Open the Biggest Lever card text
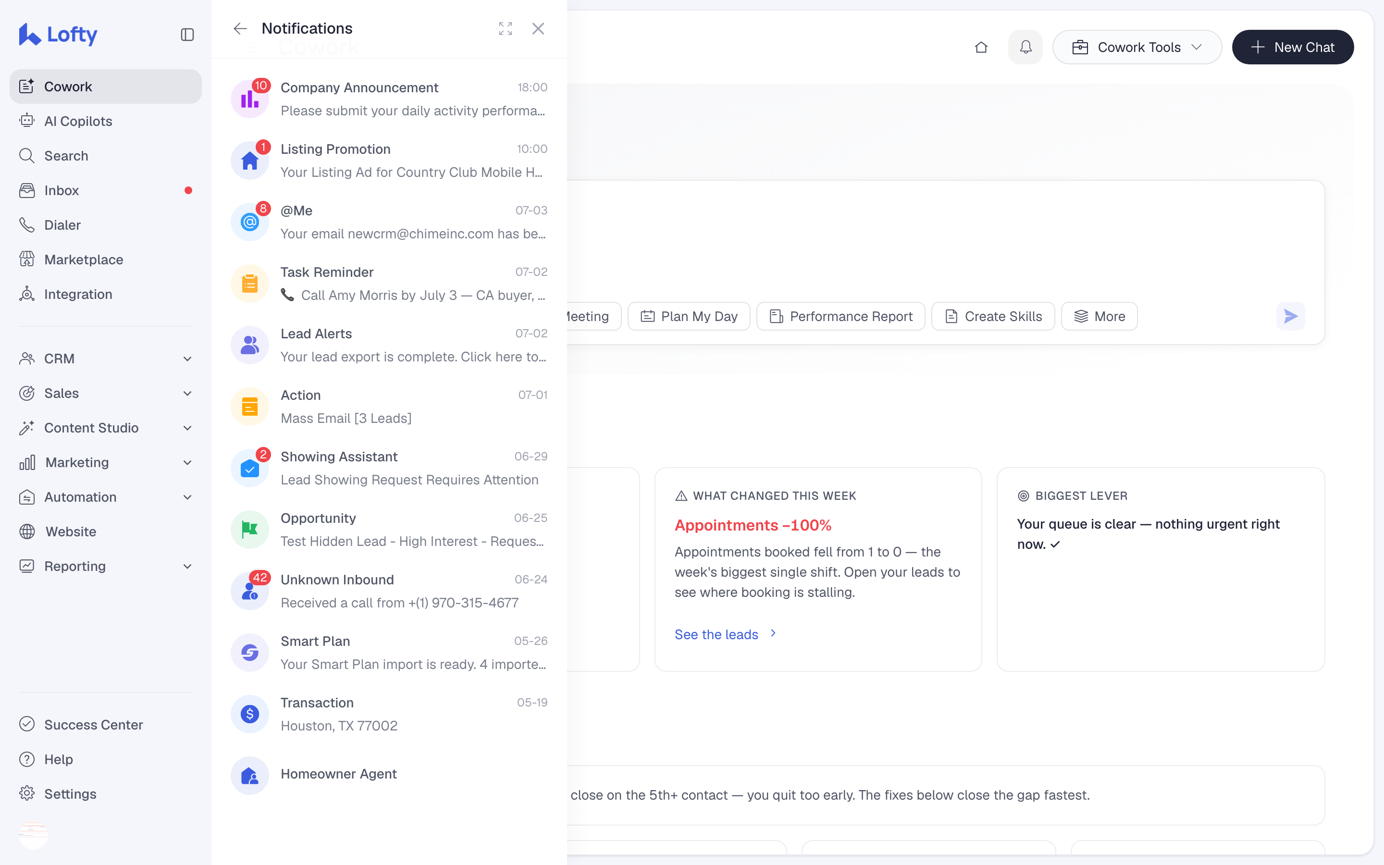This screenshot has width=1384, height=865. [1148, 534]
